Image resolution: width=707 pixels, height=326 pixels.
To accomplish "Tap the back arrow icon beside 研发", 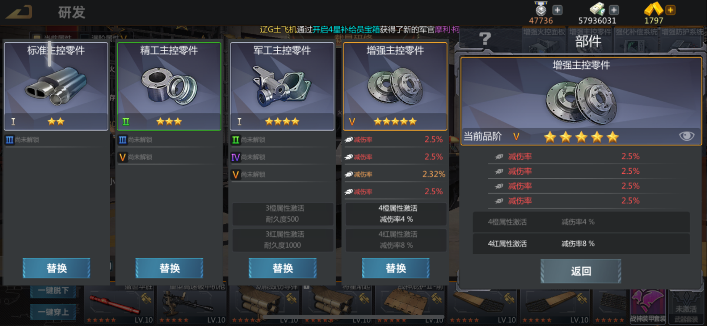I will tap(19, 12).
